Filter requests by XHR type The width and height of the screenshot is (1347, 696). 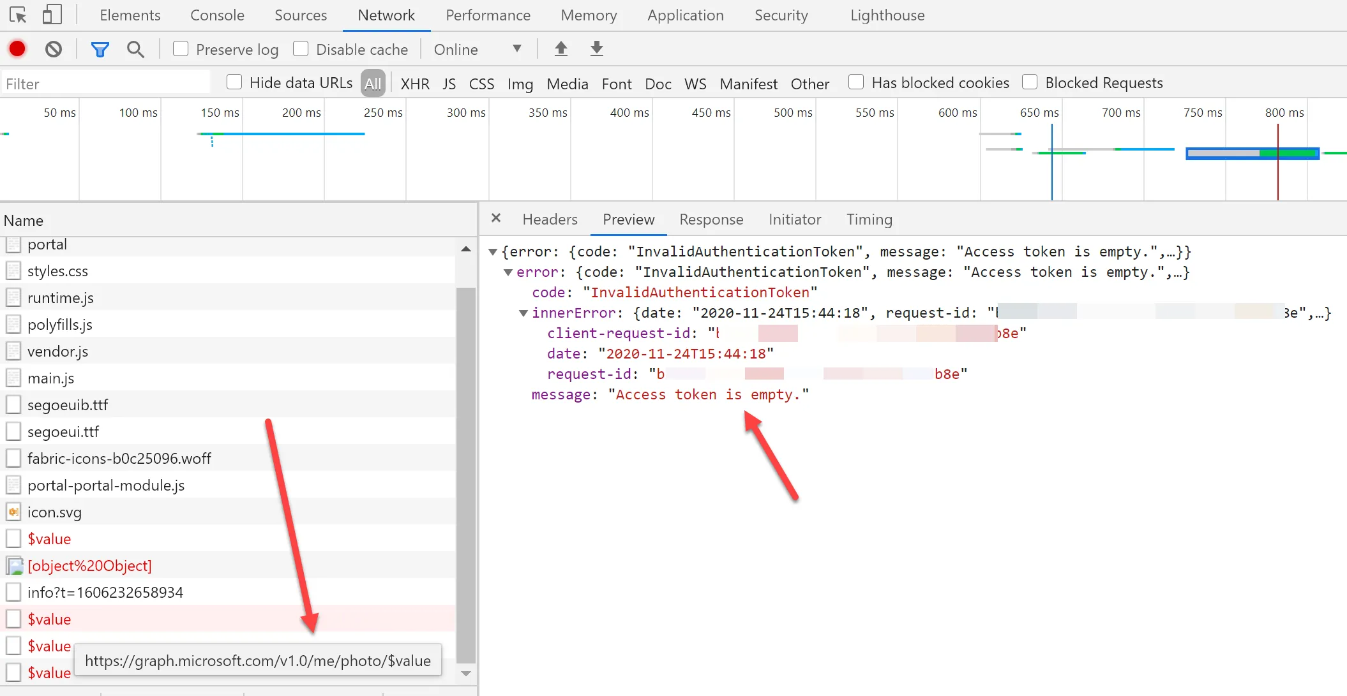(415, 84)
